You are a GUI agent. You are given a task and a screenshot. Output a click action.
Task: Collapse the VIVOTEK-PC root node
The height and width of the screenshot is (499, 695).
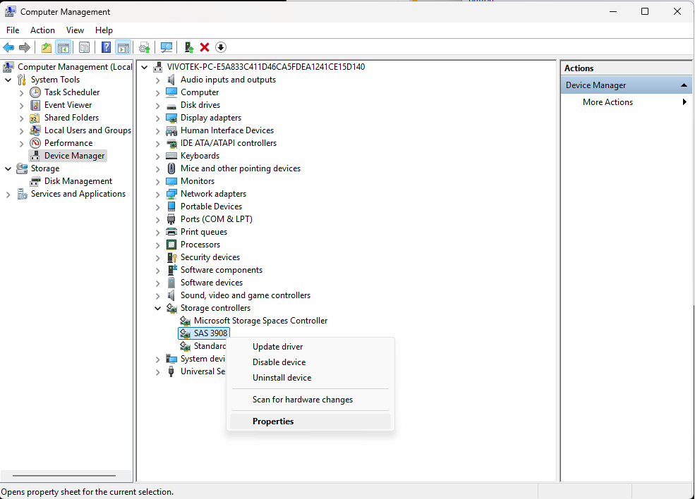(145, 67)
